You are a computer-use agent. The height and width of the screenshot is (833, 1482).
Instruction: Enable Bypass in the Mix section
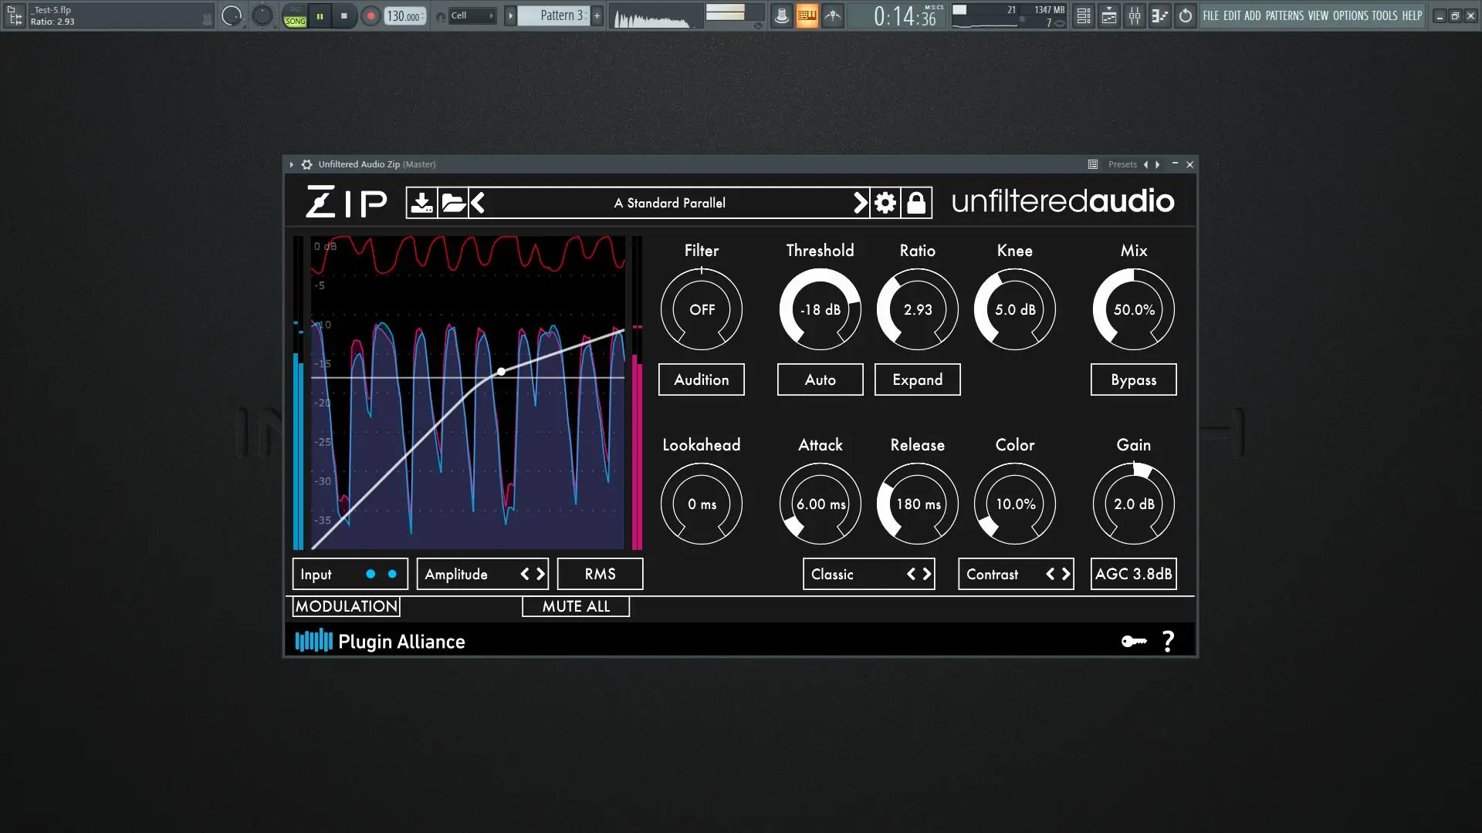click(x=1133, y=379)
